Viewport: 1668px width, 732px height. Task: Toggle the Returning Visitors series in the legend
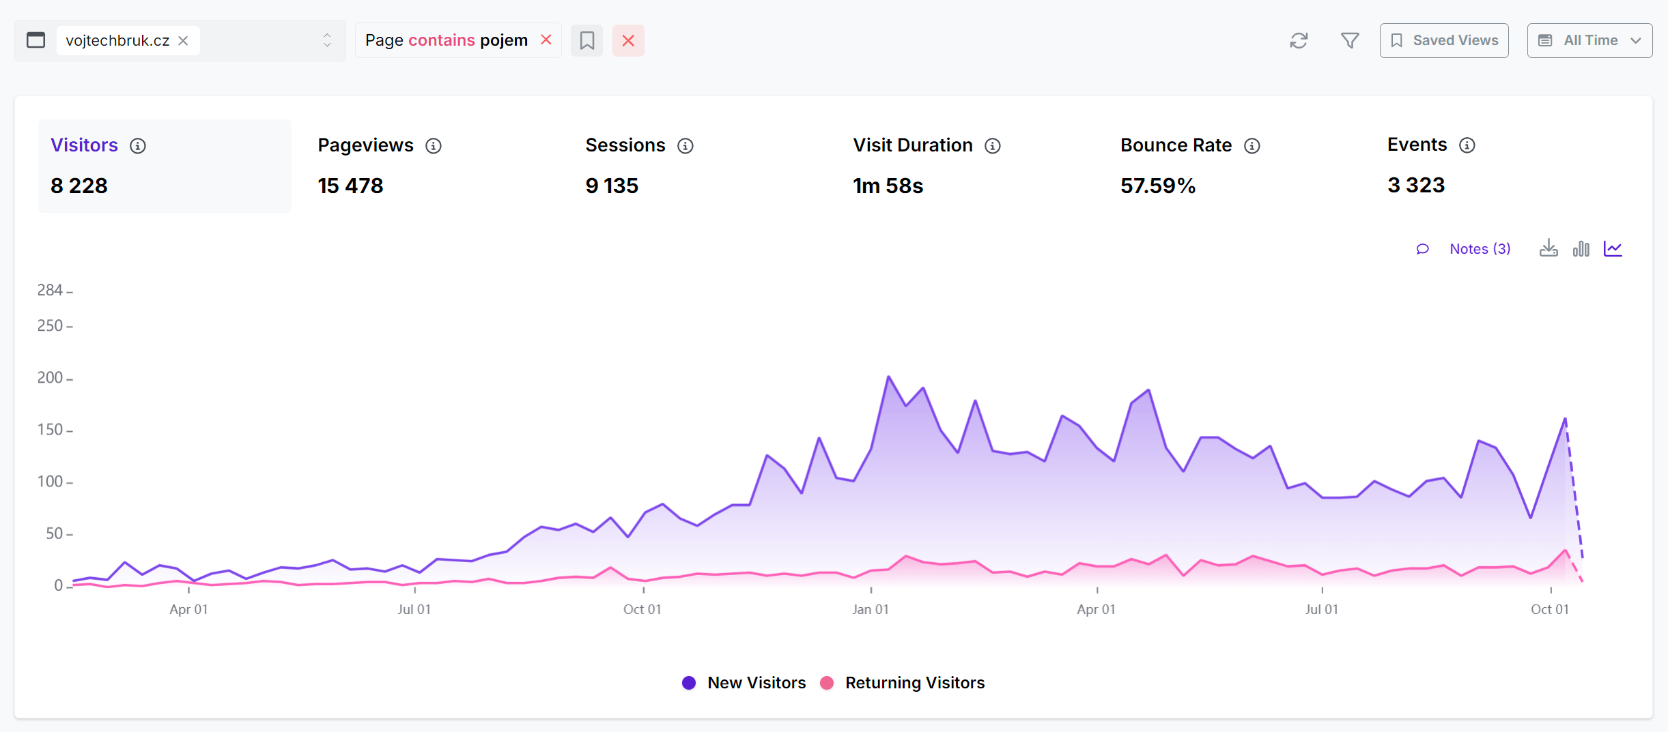point(902,683)
